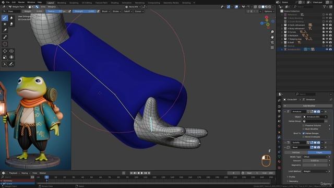Toggle Vertex Groups bind checkbox
This screenshot has height=188, width=334.
304,134
